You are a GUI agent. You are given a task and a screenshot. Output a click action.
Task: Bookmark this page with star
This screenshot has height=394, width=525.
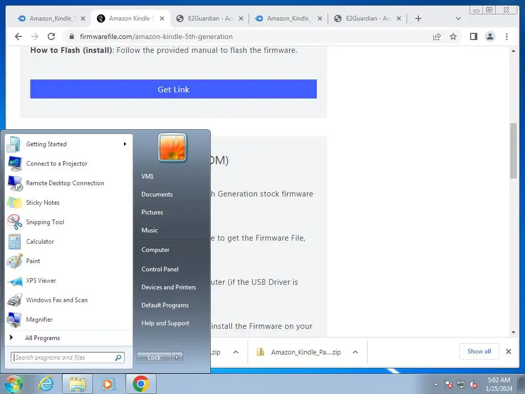(453, 36)
